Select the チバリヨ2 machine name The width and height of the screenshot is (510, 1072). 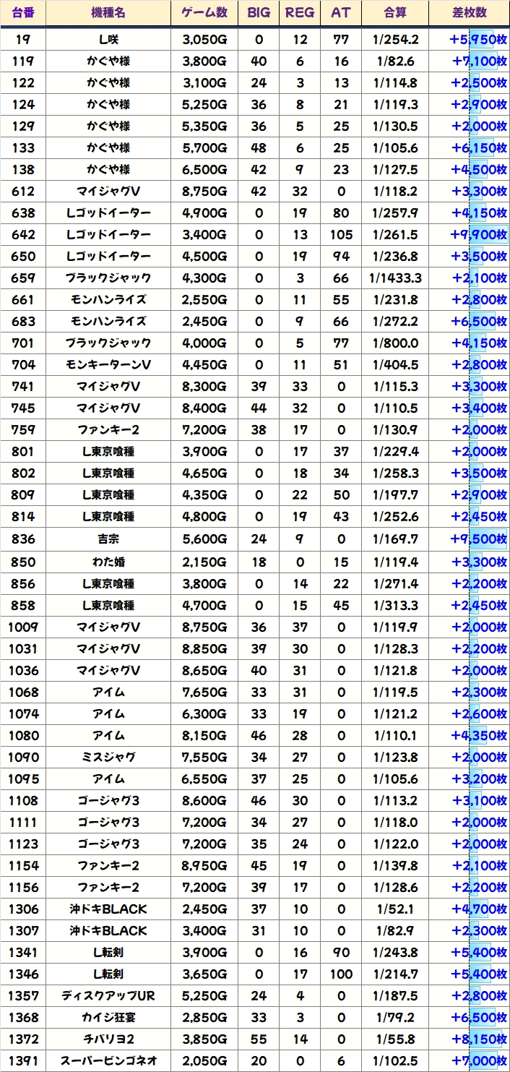tap(108, 1039)
